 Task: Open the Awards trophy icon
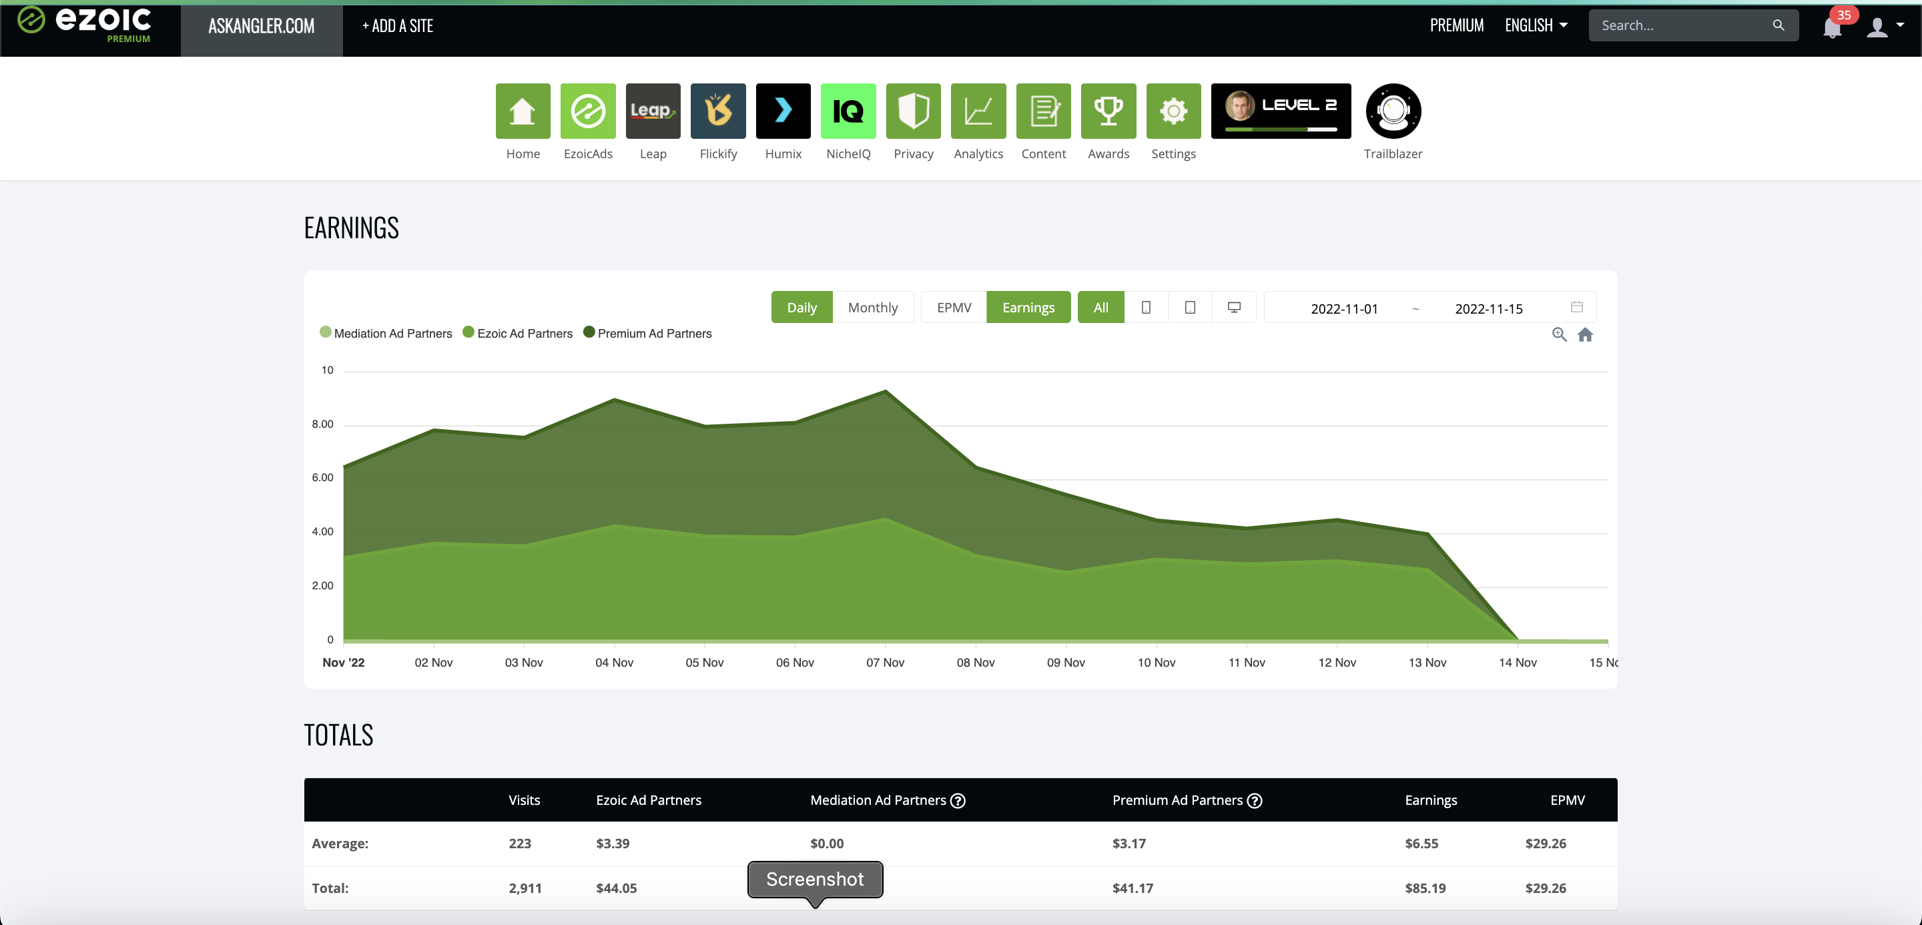point(1108,111)
